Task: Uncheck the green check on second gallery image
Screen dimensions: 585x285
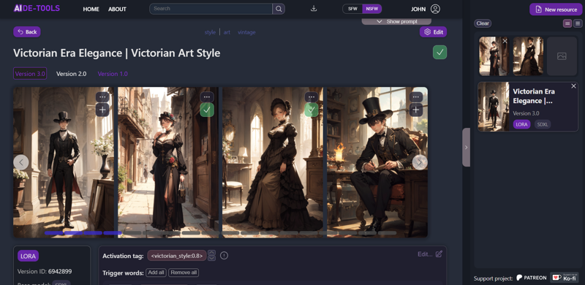Action: point(207,110)
